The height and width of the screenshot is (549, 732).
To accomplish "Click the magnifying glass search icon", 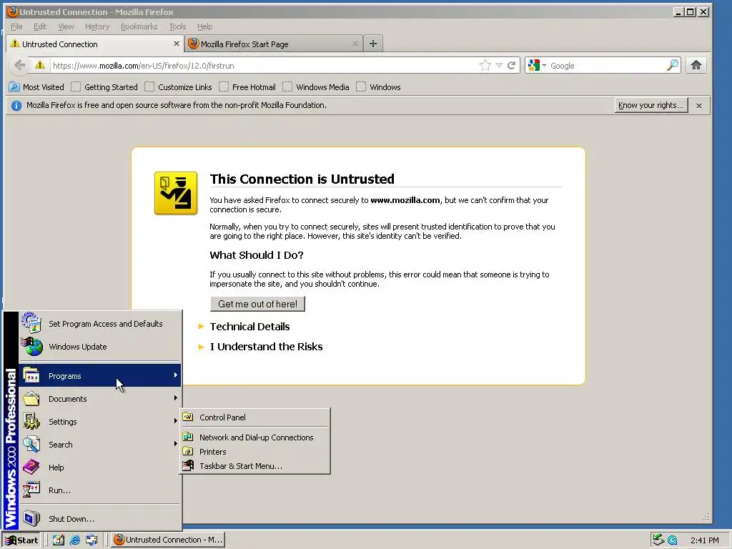I will tap(673, 65).
